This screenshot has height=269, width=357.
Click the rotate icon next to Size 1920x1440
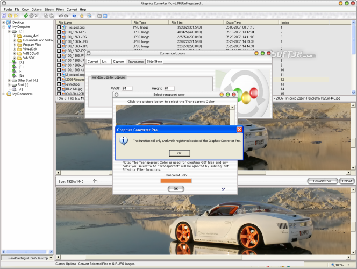point(95,181)
